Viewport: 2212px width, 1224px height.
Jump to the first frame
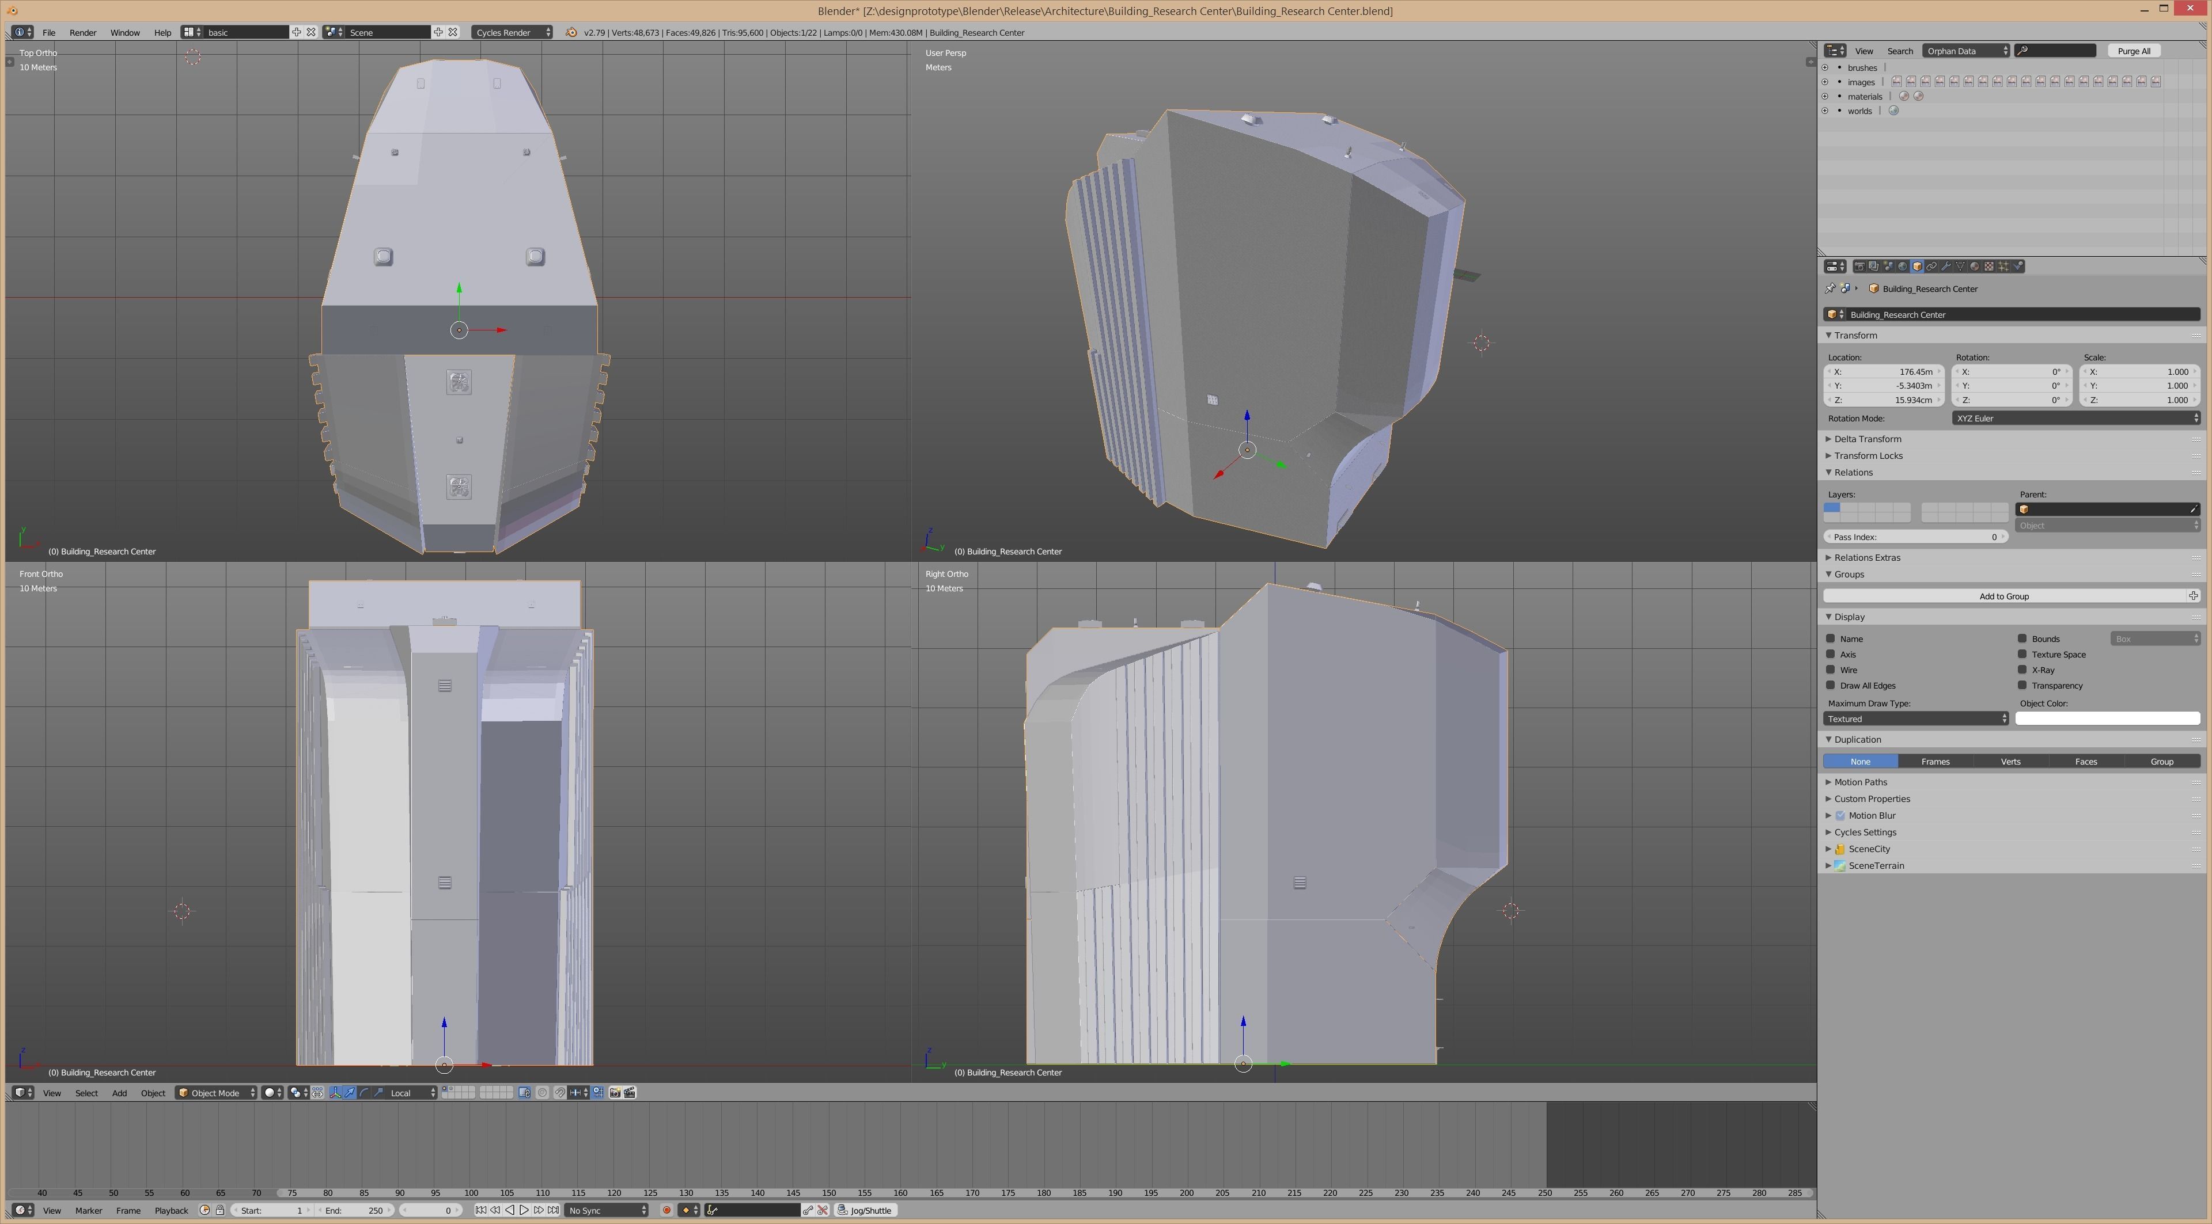coord(482,1210)
